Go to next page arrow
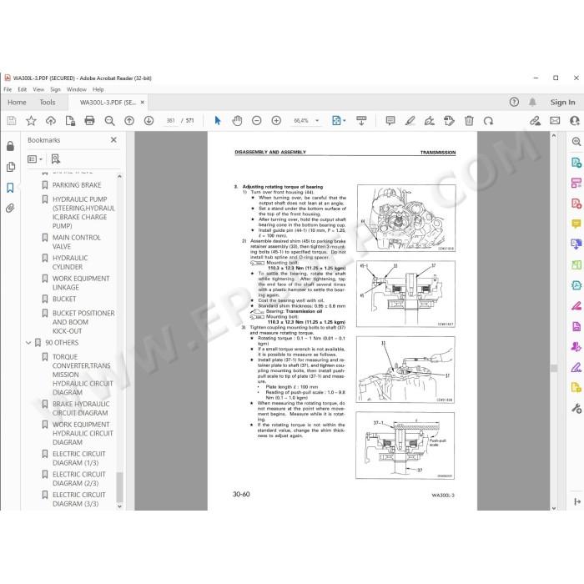 click(x=149, y=121)
